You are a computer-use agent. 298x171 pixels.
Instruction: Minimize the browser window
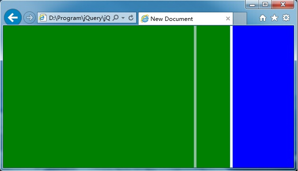pyautogui.click(x=252, y=5)
